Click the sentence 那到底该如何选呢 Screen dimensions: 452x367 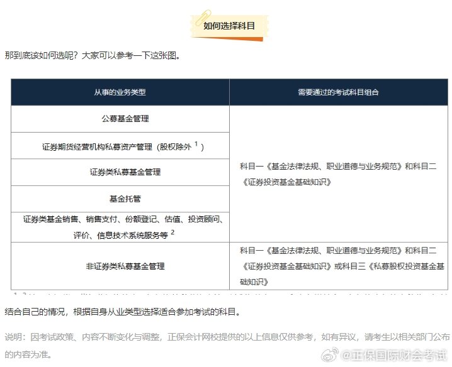[93, 55]
